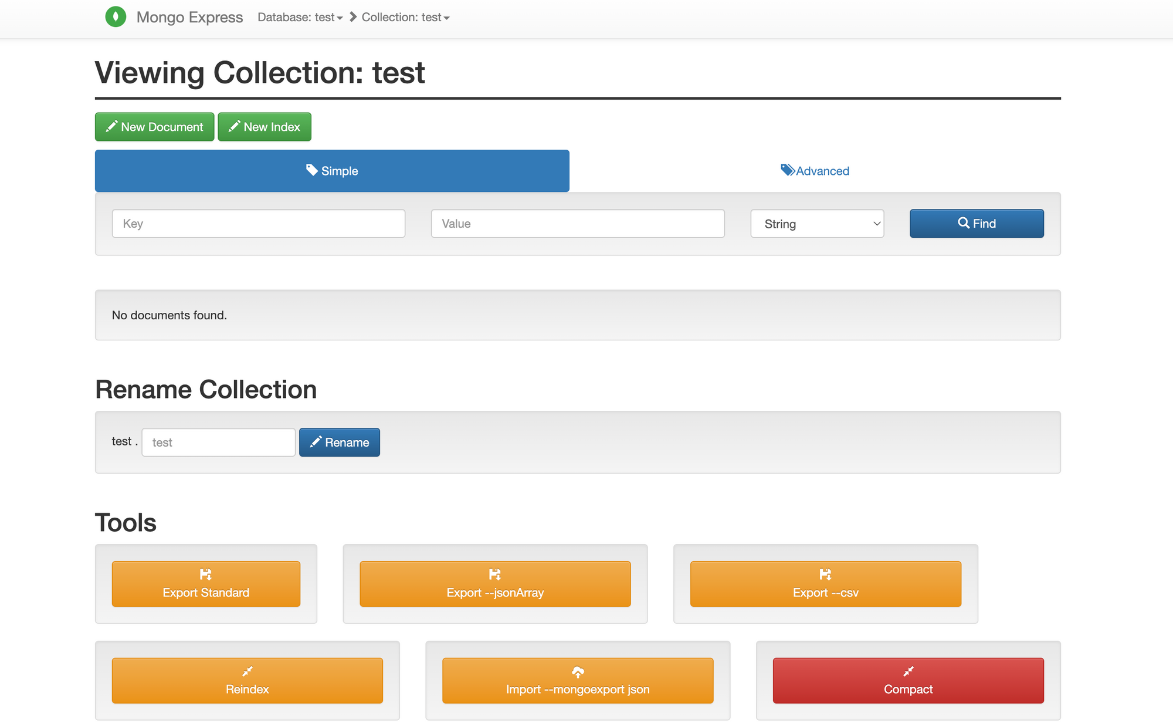This screenshot has height=726, width=1173.
Task: Run the Compact operation
Action: pos(908,681)
